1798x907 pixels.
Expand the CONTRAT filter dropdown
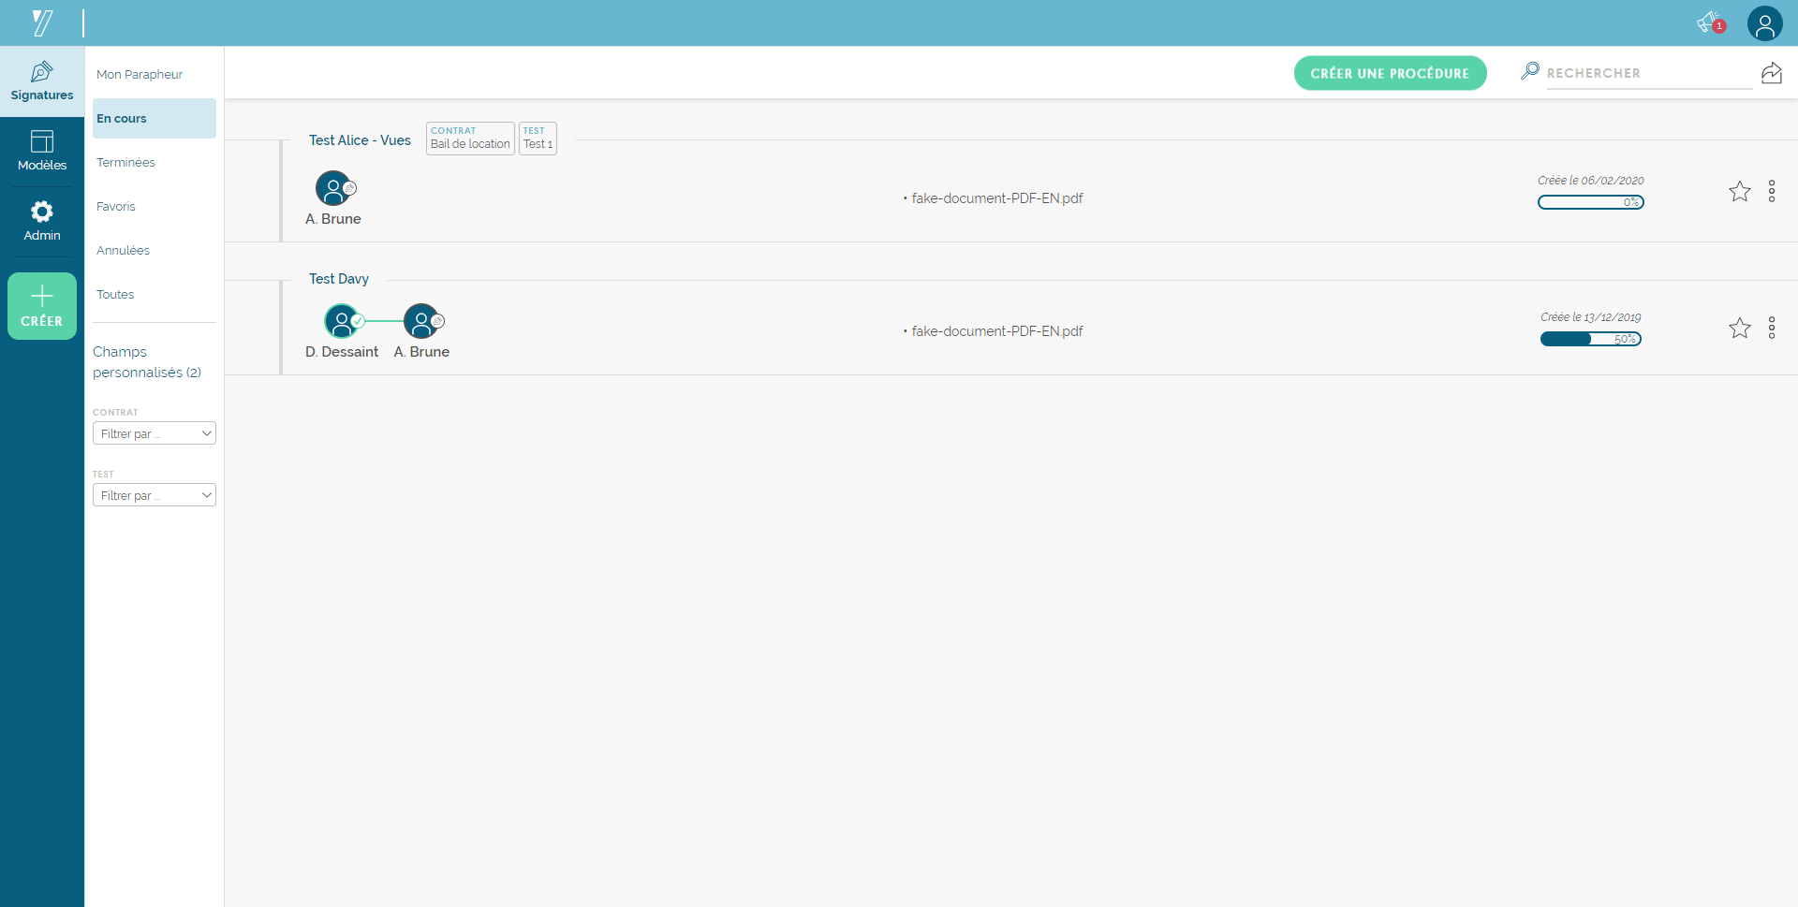[x=155, y=433]
